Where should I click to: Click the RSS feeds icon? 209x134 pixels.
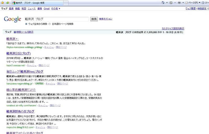coord(171,3)
